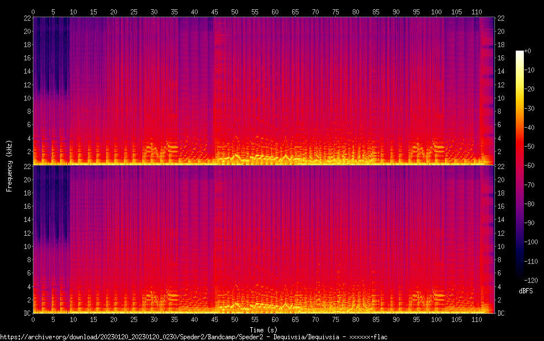Select the 110 tick on the bottom time axis
The height and width of the screenshot is (341, 544).
pos(476,319)
